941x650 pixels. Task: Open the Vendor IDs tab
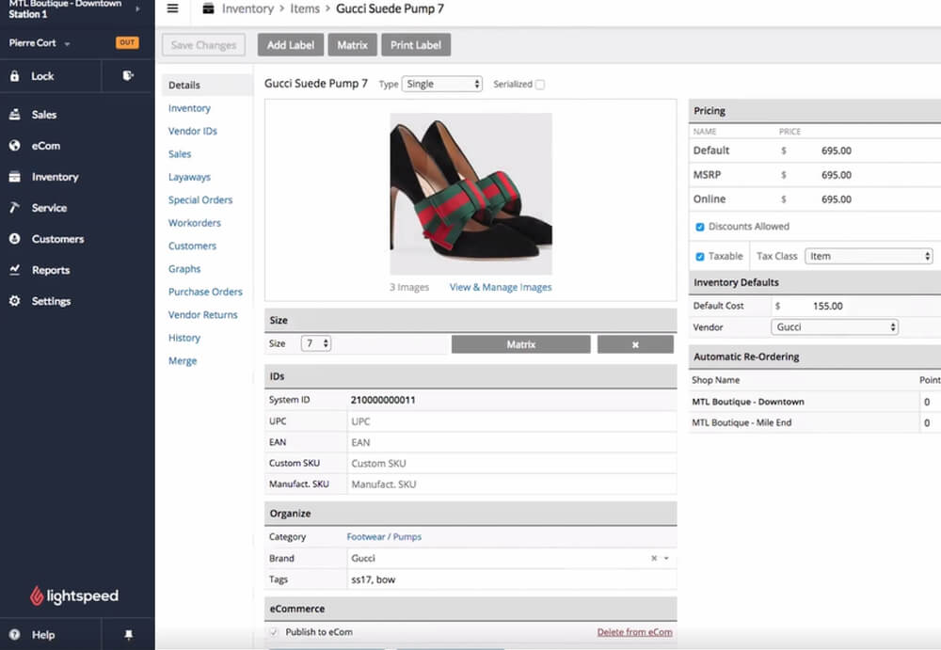pyautogui.click(x=193, y=131)
